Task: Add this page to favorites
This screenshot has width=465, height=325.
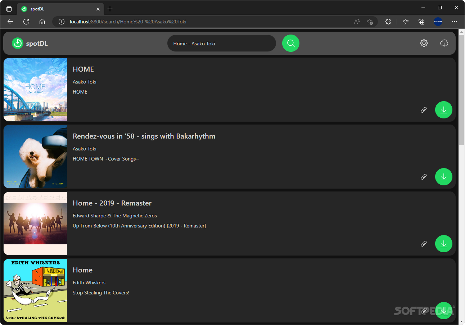Action: click(370, 22)
